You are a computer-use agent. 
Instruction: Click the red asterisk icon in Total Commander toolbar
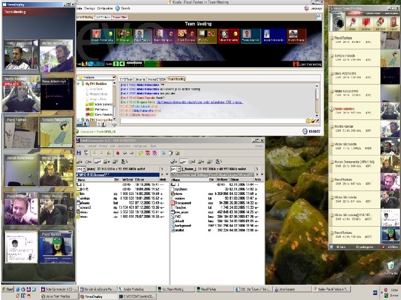coord(118,153)
